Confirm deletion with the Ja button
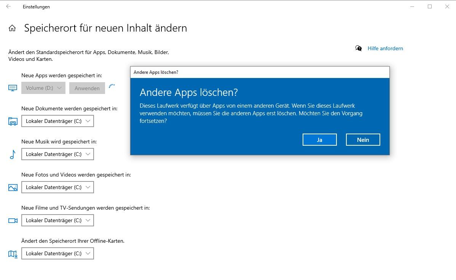This screenshot has width=456, height=280. pyautogui.click(x=320, y=140)
